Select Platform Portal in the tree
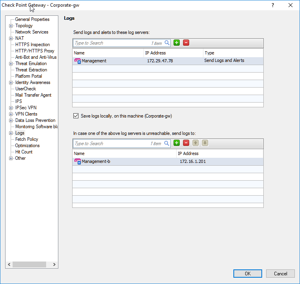 (28, 76)
